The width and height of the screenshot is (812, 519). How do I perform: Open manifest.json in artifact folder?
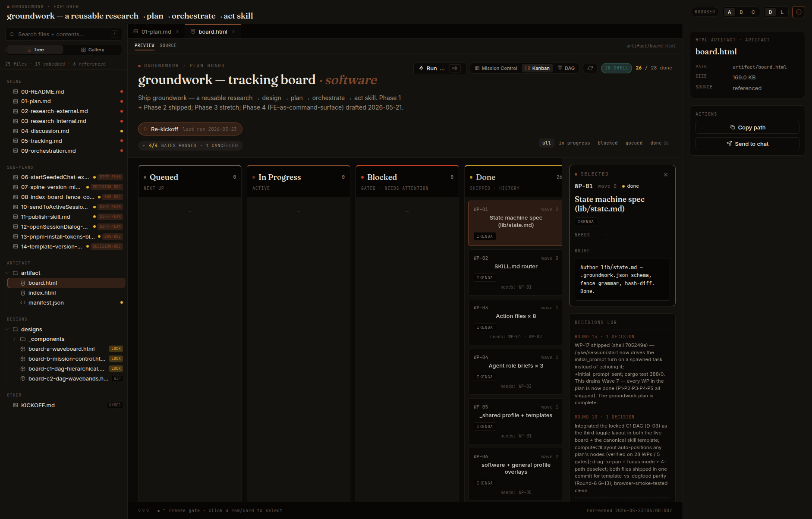(x=66, y=303)
